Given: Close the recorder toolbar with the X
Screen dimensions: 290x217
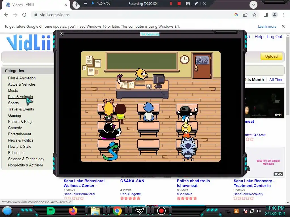Looking at the screenshot, I should click(x=204, y=3).
